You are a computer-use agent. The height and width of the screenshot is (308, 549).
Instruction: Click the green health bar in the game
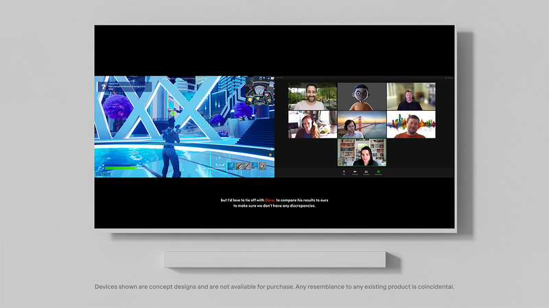(x=120, y=168)
